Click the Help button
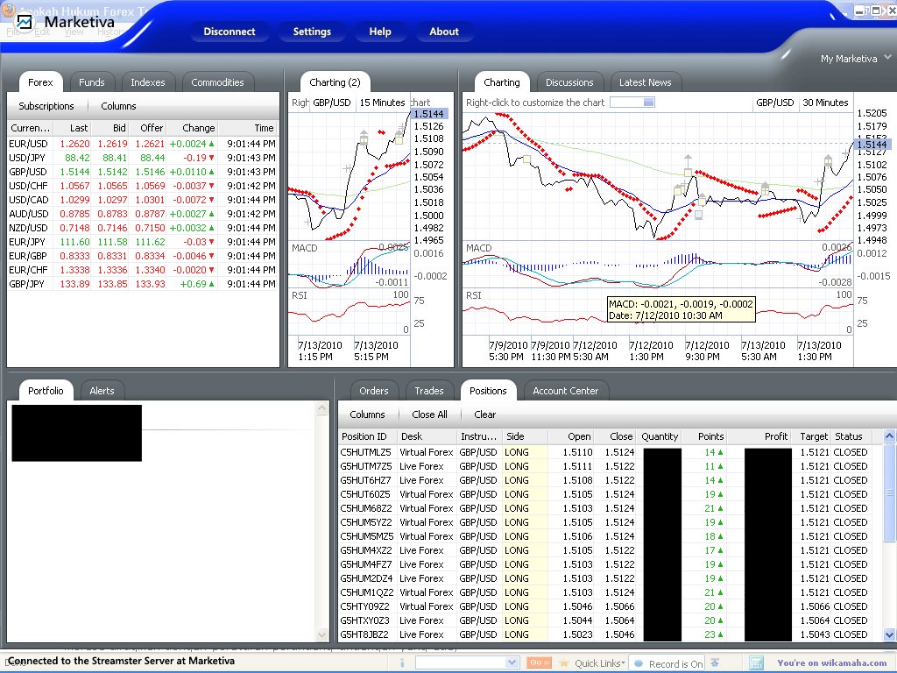897x673 pixels. tap(380, 32)
